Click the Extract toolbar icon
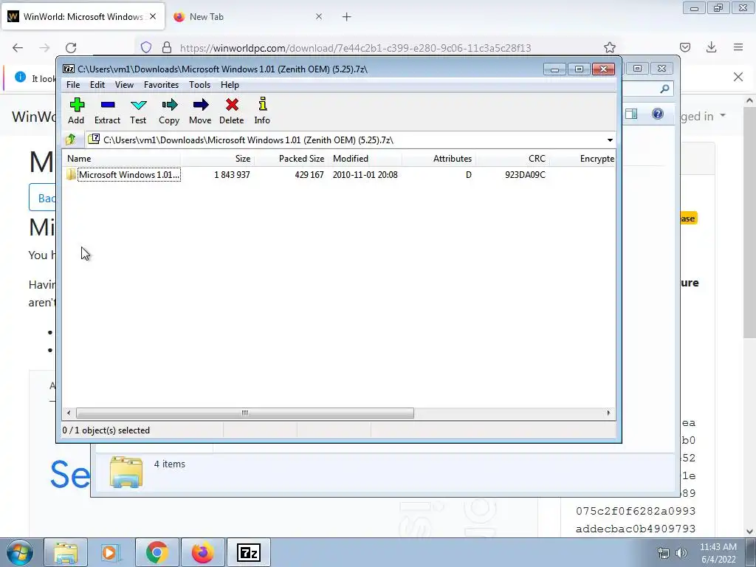This screenshot has height=567, width=756. tap(107, 111)
